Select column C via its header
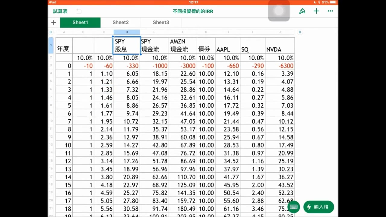 (x=104, y=32)
